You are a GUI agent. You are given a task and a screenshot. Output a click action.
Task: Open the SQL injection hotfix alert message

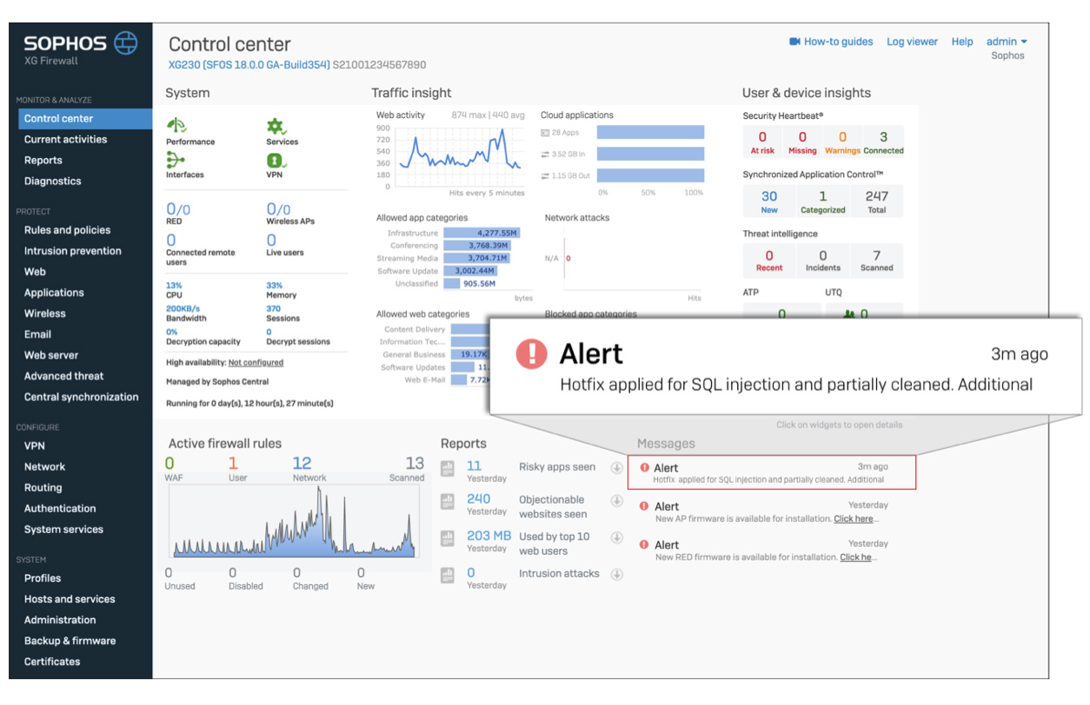(x=771, y=472)
